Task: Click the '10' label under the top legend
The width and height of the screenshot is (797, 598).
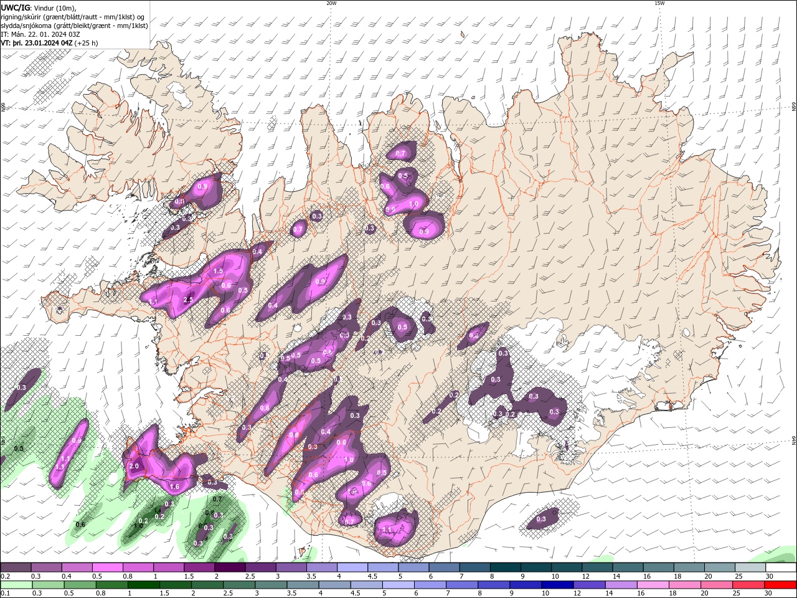Action: [555, 576]
